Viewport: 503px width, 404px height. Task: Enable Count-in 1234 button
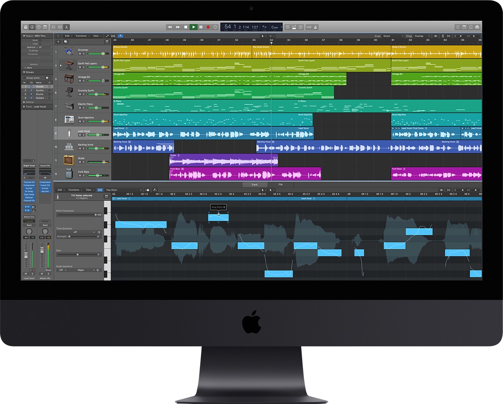309,27
